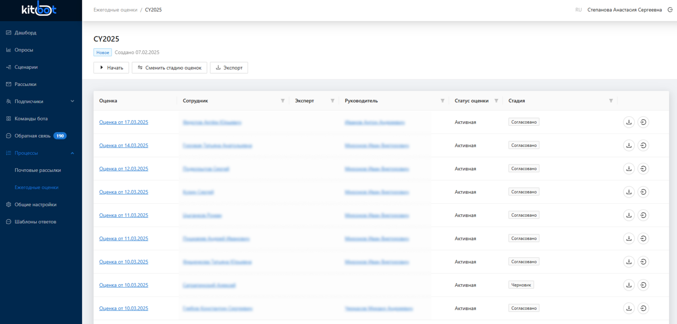Select Почтовые рассылки submenu item

point(38,170)
